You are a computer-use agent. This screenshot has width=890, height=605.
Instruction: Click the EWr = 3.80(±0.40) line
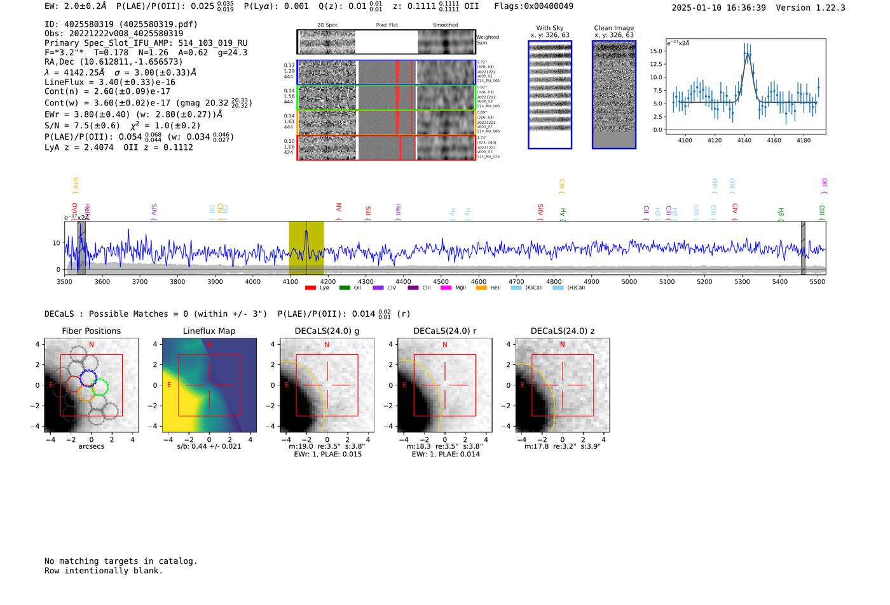coord(133,114)
